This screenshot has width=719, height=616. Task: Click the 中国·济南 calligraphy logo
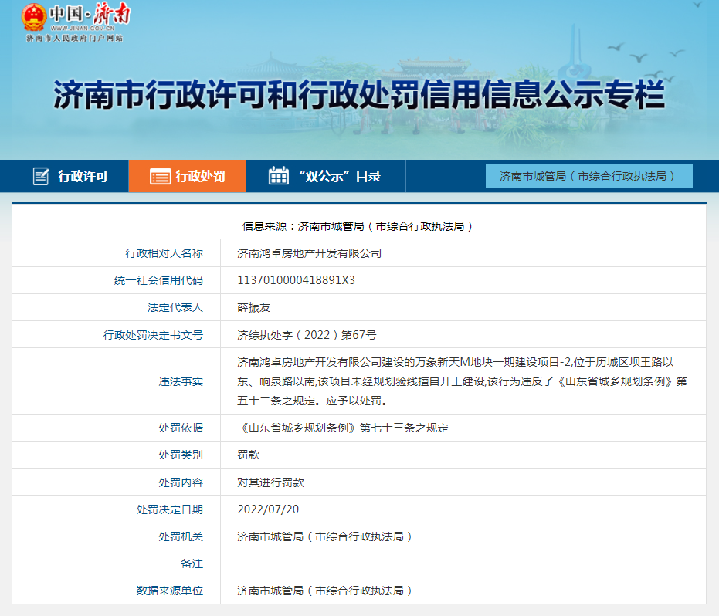[90, 15]
